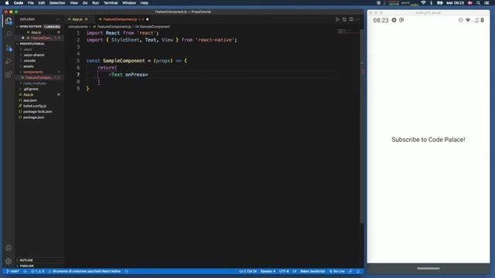Open the Edit menu
Image resolution: width=495 pixels, height=278 pixels.
(41, 3)
